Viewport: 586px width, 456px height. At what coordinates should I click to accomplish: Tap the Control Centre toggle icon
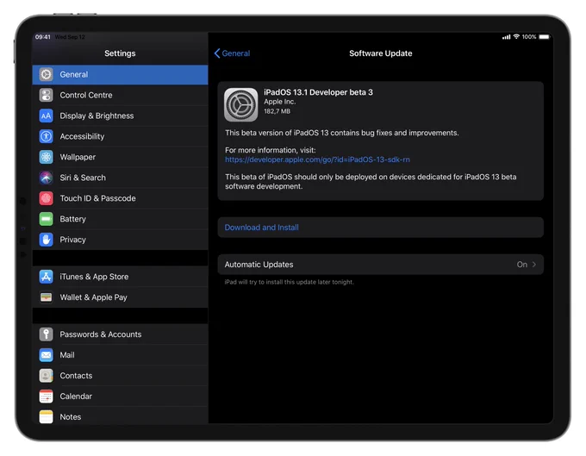[x=46, y=95]
